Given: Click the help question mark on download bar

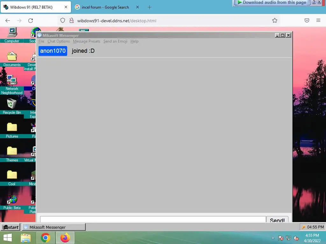Looking at the screenshot, I should (314, 2).
